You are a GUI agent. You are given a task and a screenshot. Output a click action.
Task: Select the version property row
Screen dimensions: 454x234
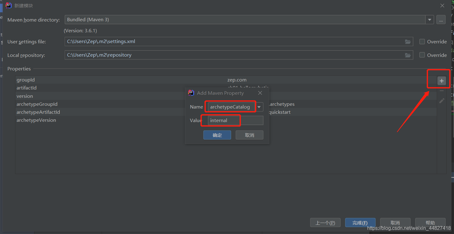pyautogui.click(x=226, y=96)
